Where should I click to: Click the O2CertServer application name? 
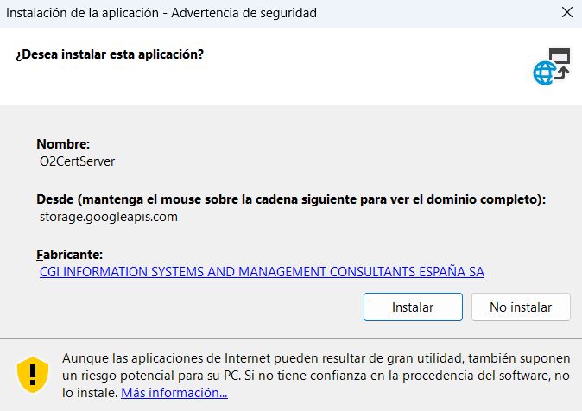click(77, 161)
